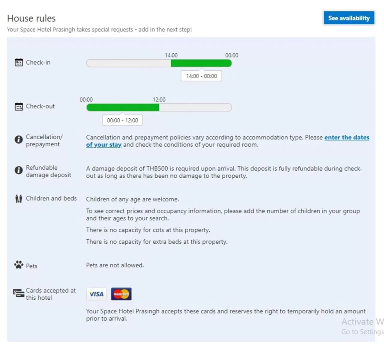This screenshot has width=384, height=350.
Task: Click the MasterCard logo
Action: pos(121,294)
